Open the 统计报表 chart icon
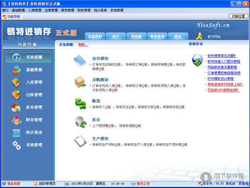 [16, 133]
